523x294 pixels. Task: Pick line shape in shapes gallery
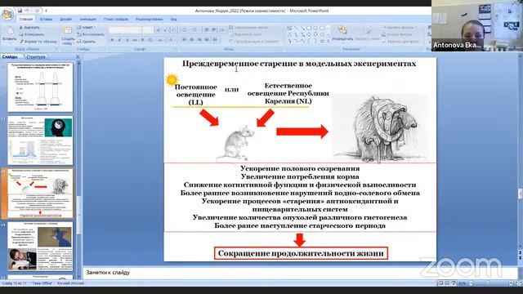click(296, 28)
